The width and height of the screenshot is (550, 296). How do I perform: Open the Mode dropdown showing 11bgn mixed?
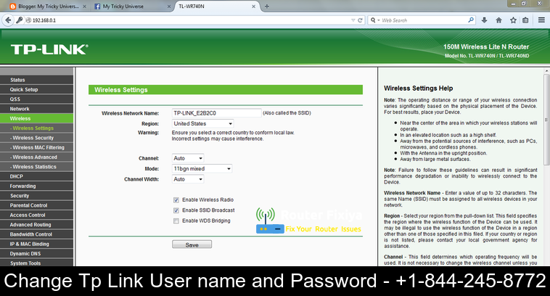pyautogui.click(x=202, y=169)
